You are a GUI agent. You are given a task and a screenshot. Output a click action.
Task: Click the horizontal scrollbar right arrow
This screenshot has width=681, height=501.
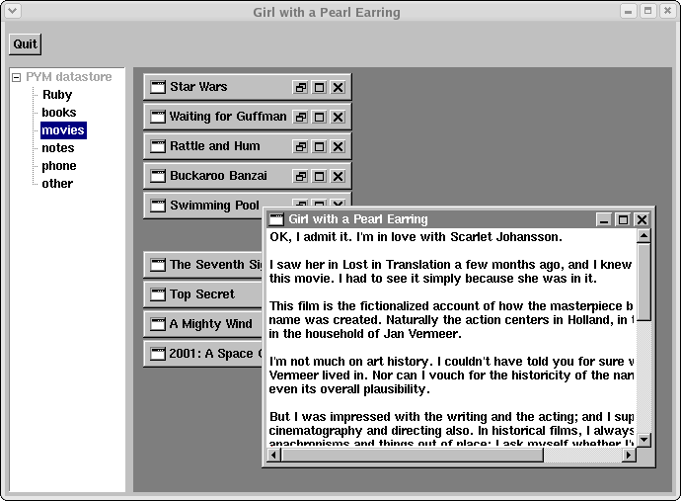(629, 456)
